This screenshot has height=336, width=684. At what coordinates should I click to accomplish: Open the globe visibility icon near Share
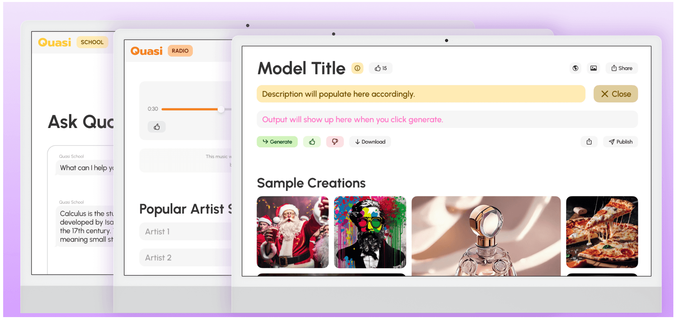pos(576,68)
